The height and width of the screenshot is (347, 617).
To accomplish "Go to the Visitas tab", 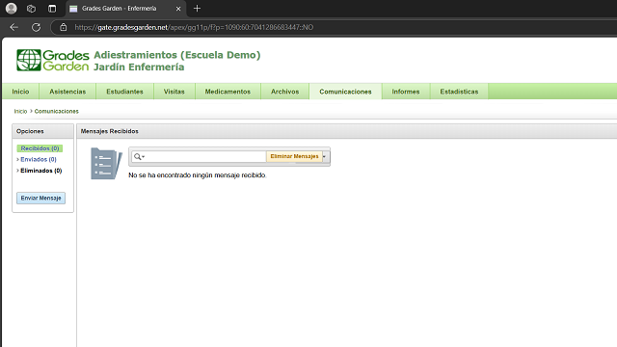I will coord(174,92).
